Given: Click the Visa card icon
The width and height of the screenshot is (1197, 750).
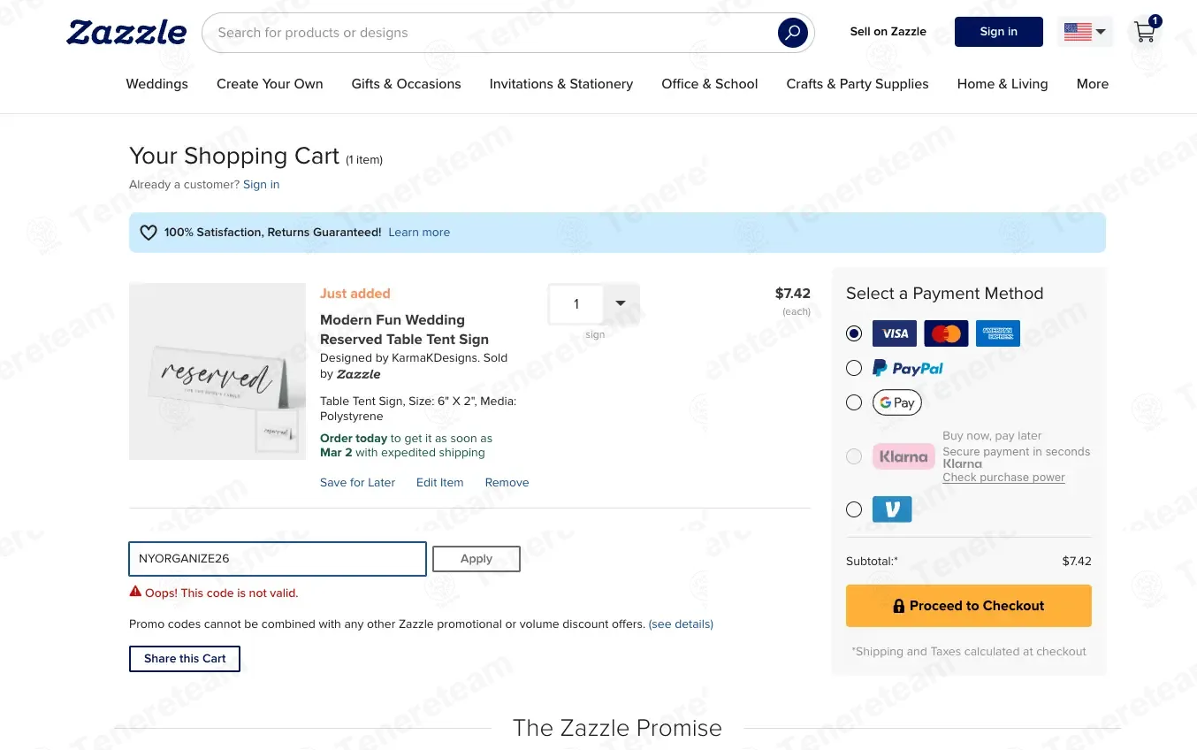Looking at the screenshot, I should [x=894, y=333].
